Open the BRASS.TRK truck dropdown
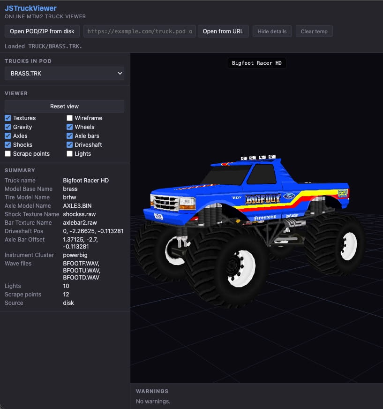 click(64, 73)
